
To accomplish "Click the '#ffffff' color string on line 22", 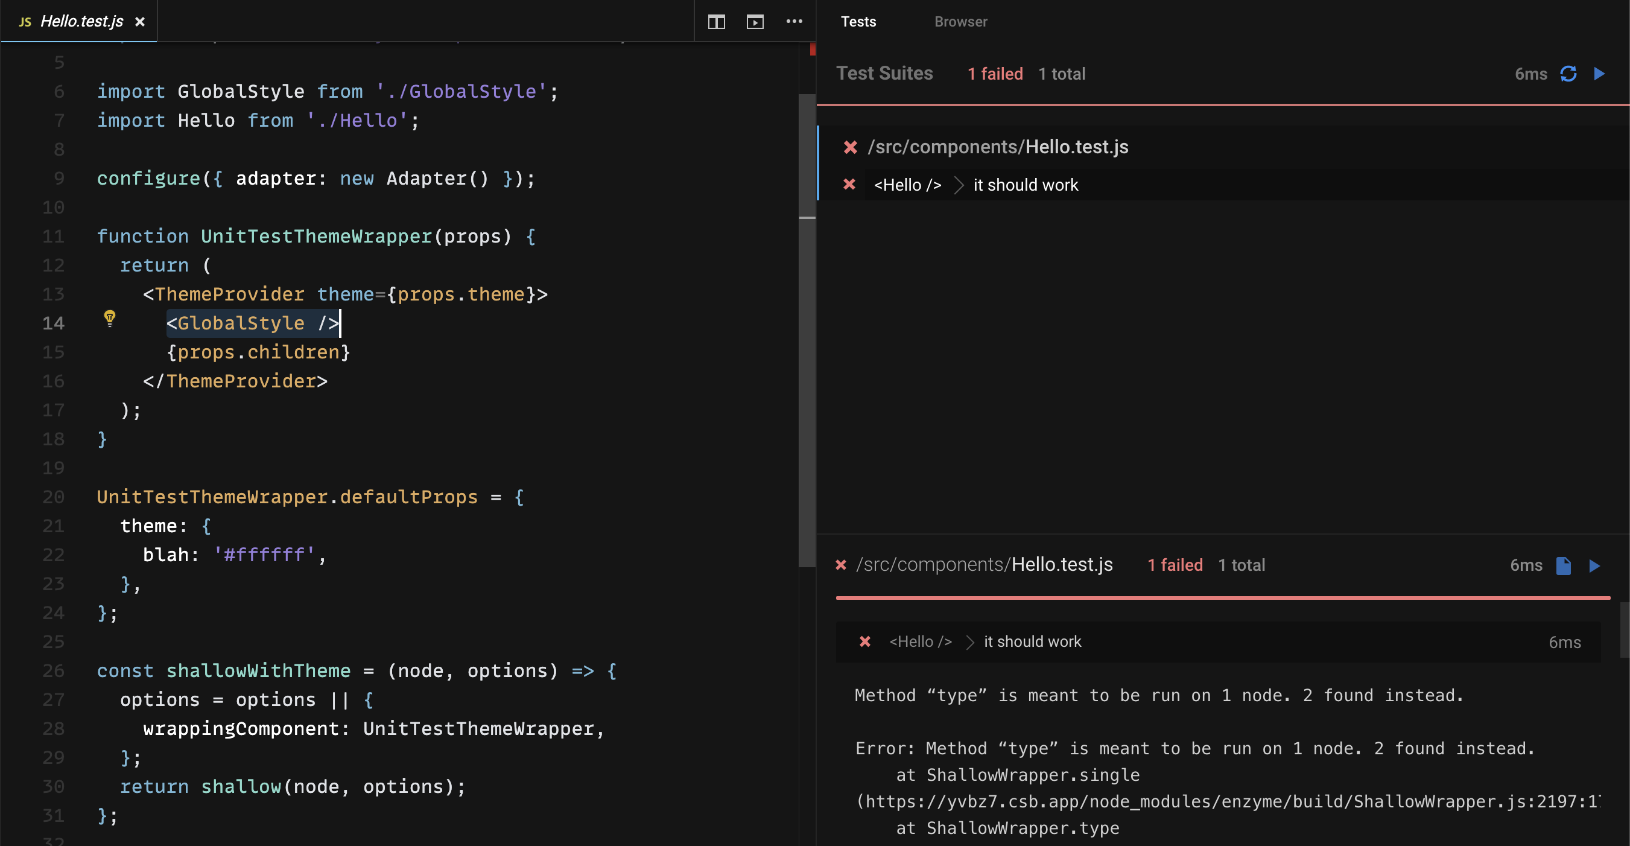I will [264, 555].
